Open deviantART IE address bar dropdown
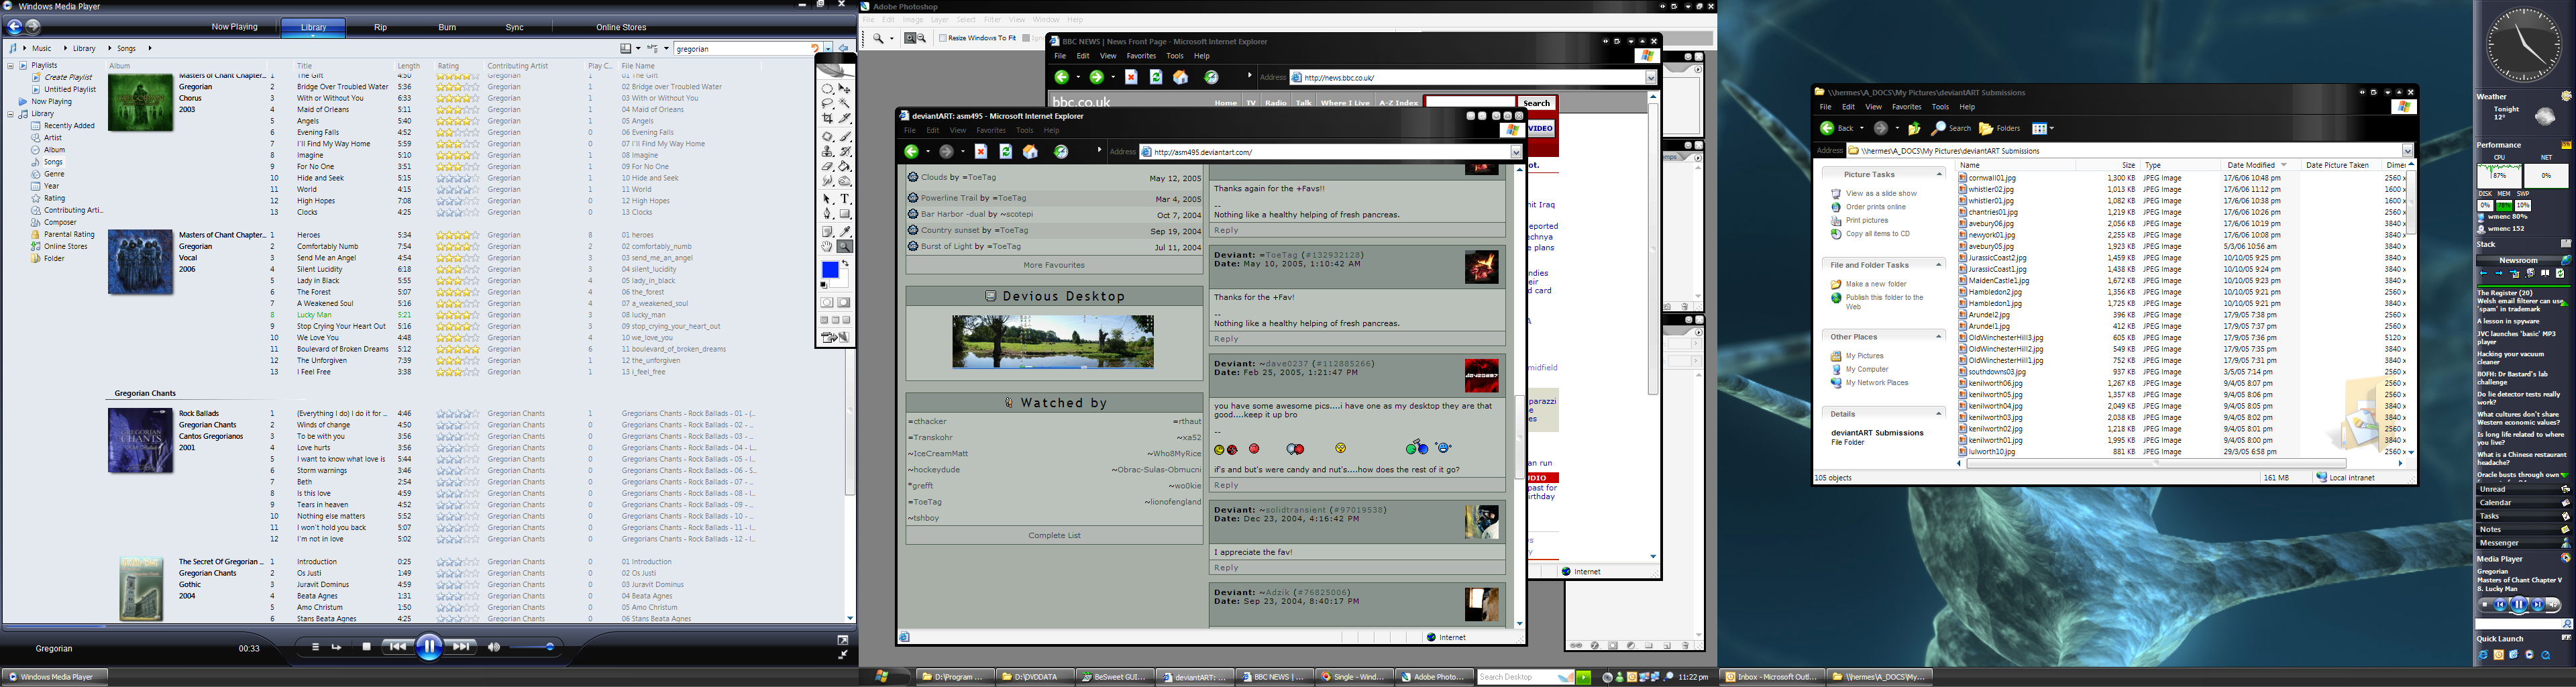This screenshot has height=687, width=2576. point(1516,152)
